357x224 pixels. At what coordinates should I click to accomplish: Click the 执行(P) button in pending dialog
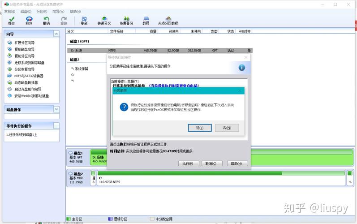189,164
